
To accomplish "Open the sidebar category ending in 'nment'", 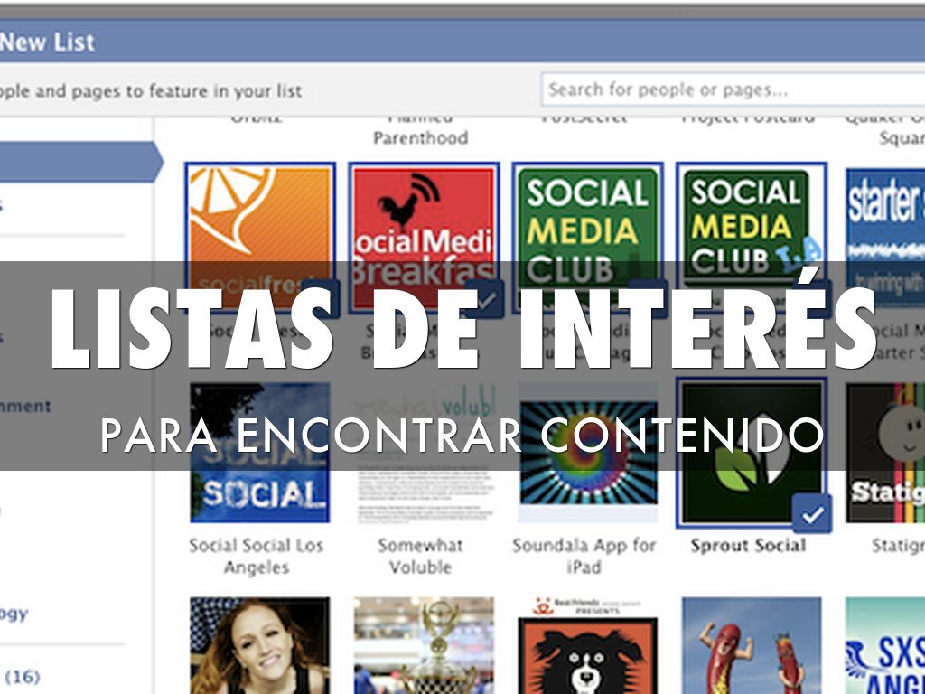I will point(25,407).
